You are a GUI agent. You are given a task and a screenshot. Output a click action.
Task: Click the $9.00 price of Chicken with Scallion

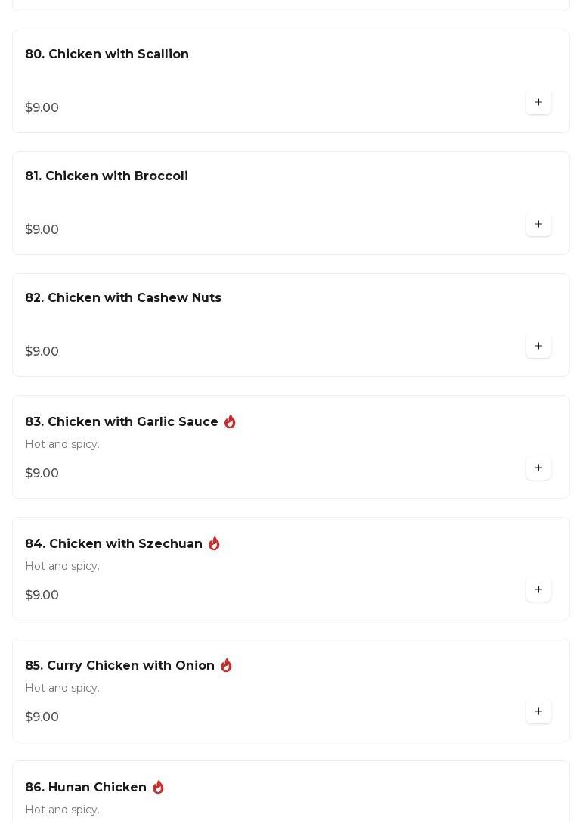tap(42, 108)
